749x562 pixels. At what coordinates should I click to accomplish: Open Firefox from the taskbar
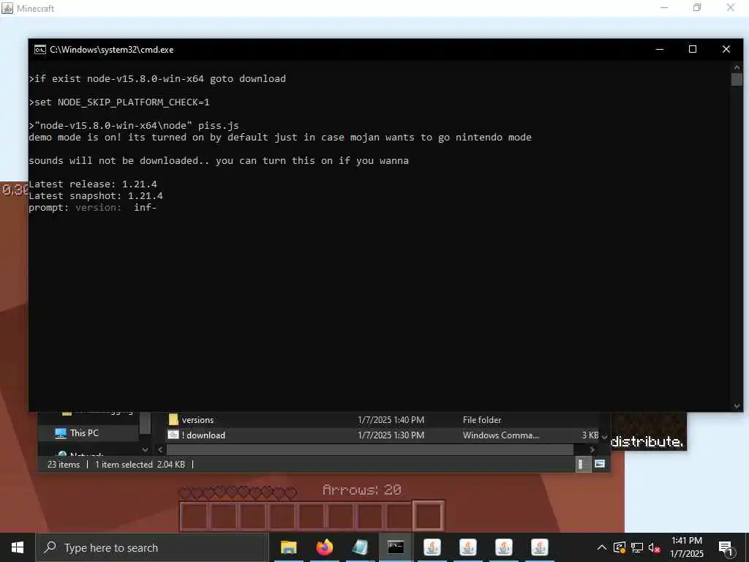click(324, 547)
